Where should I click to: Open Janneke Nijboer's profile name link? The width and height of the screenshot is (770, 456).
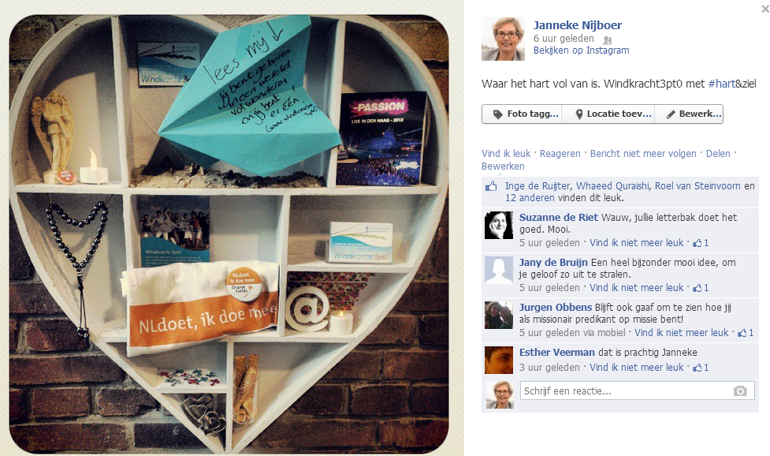coord(578,25)
